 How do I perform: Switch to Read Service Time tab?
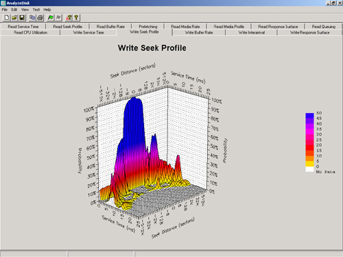pyautogui.click(x=23, y=27)
